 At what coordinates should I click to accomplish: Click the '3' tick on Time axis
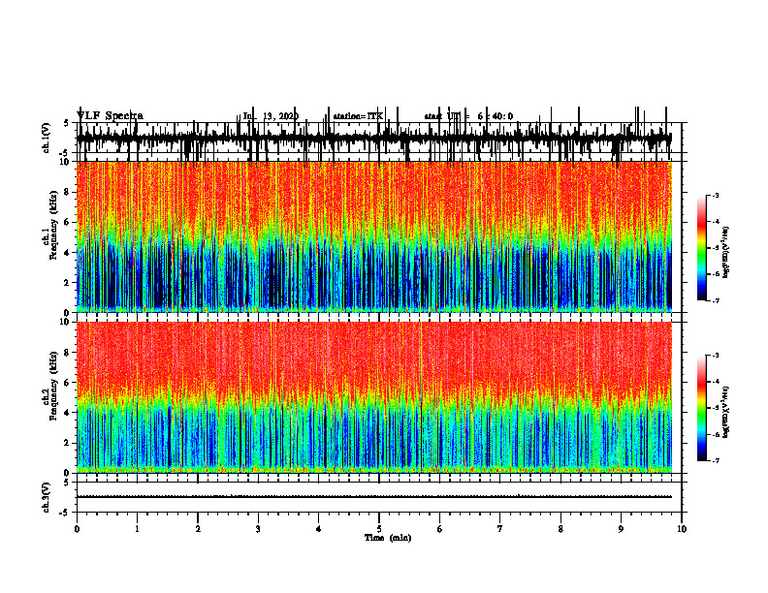tap(258, 529)
